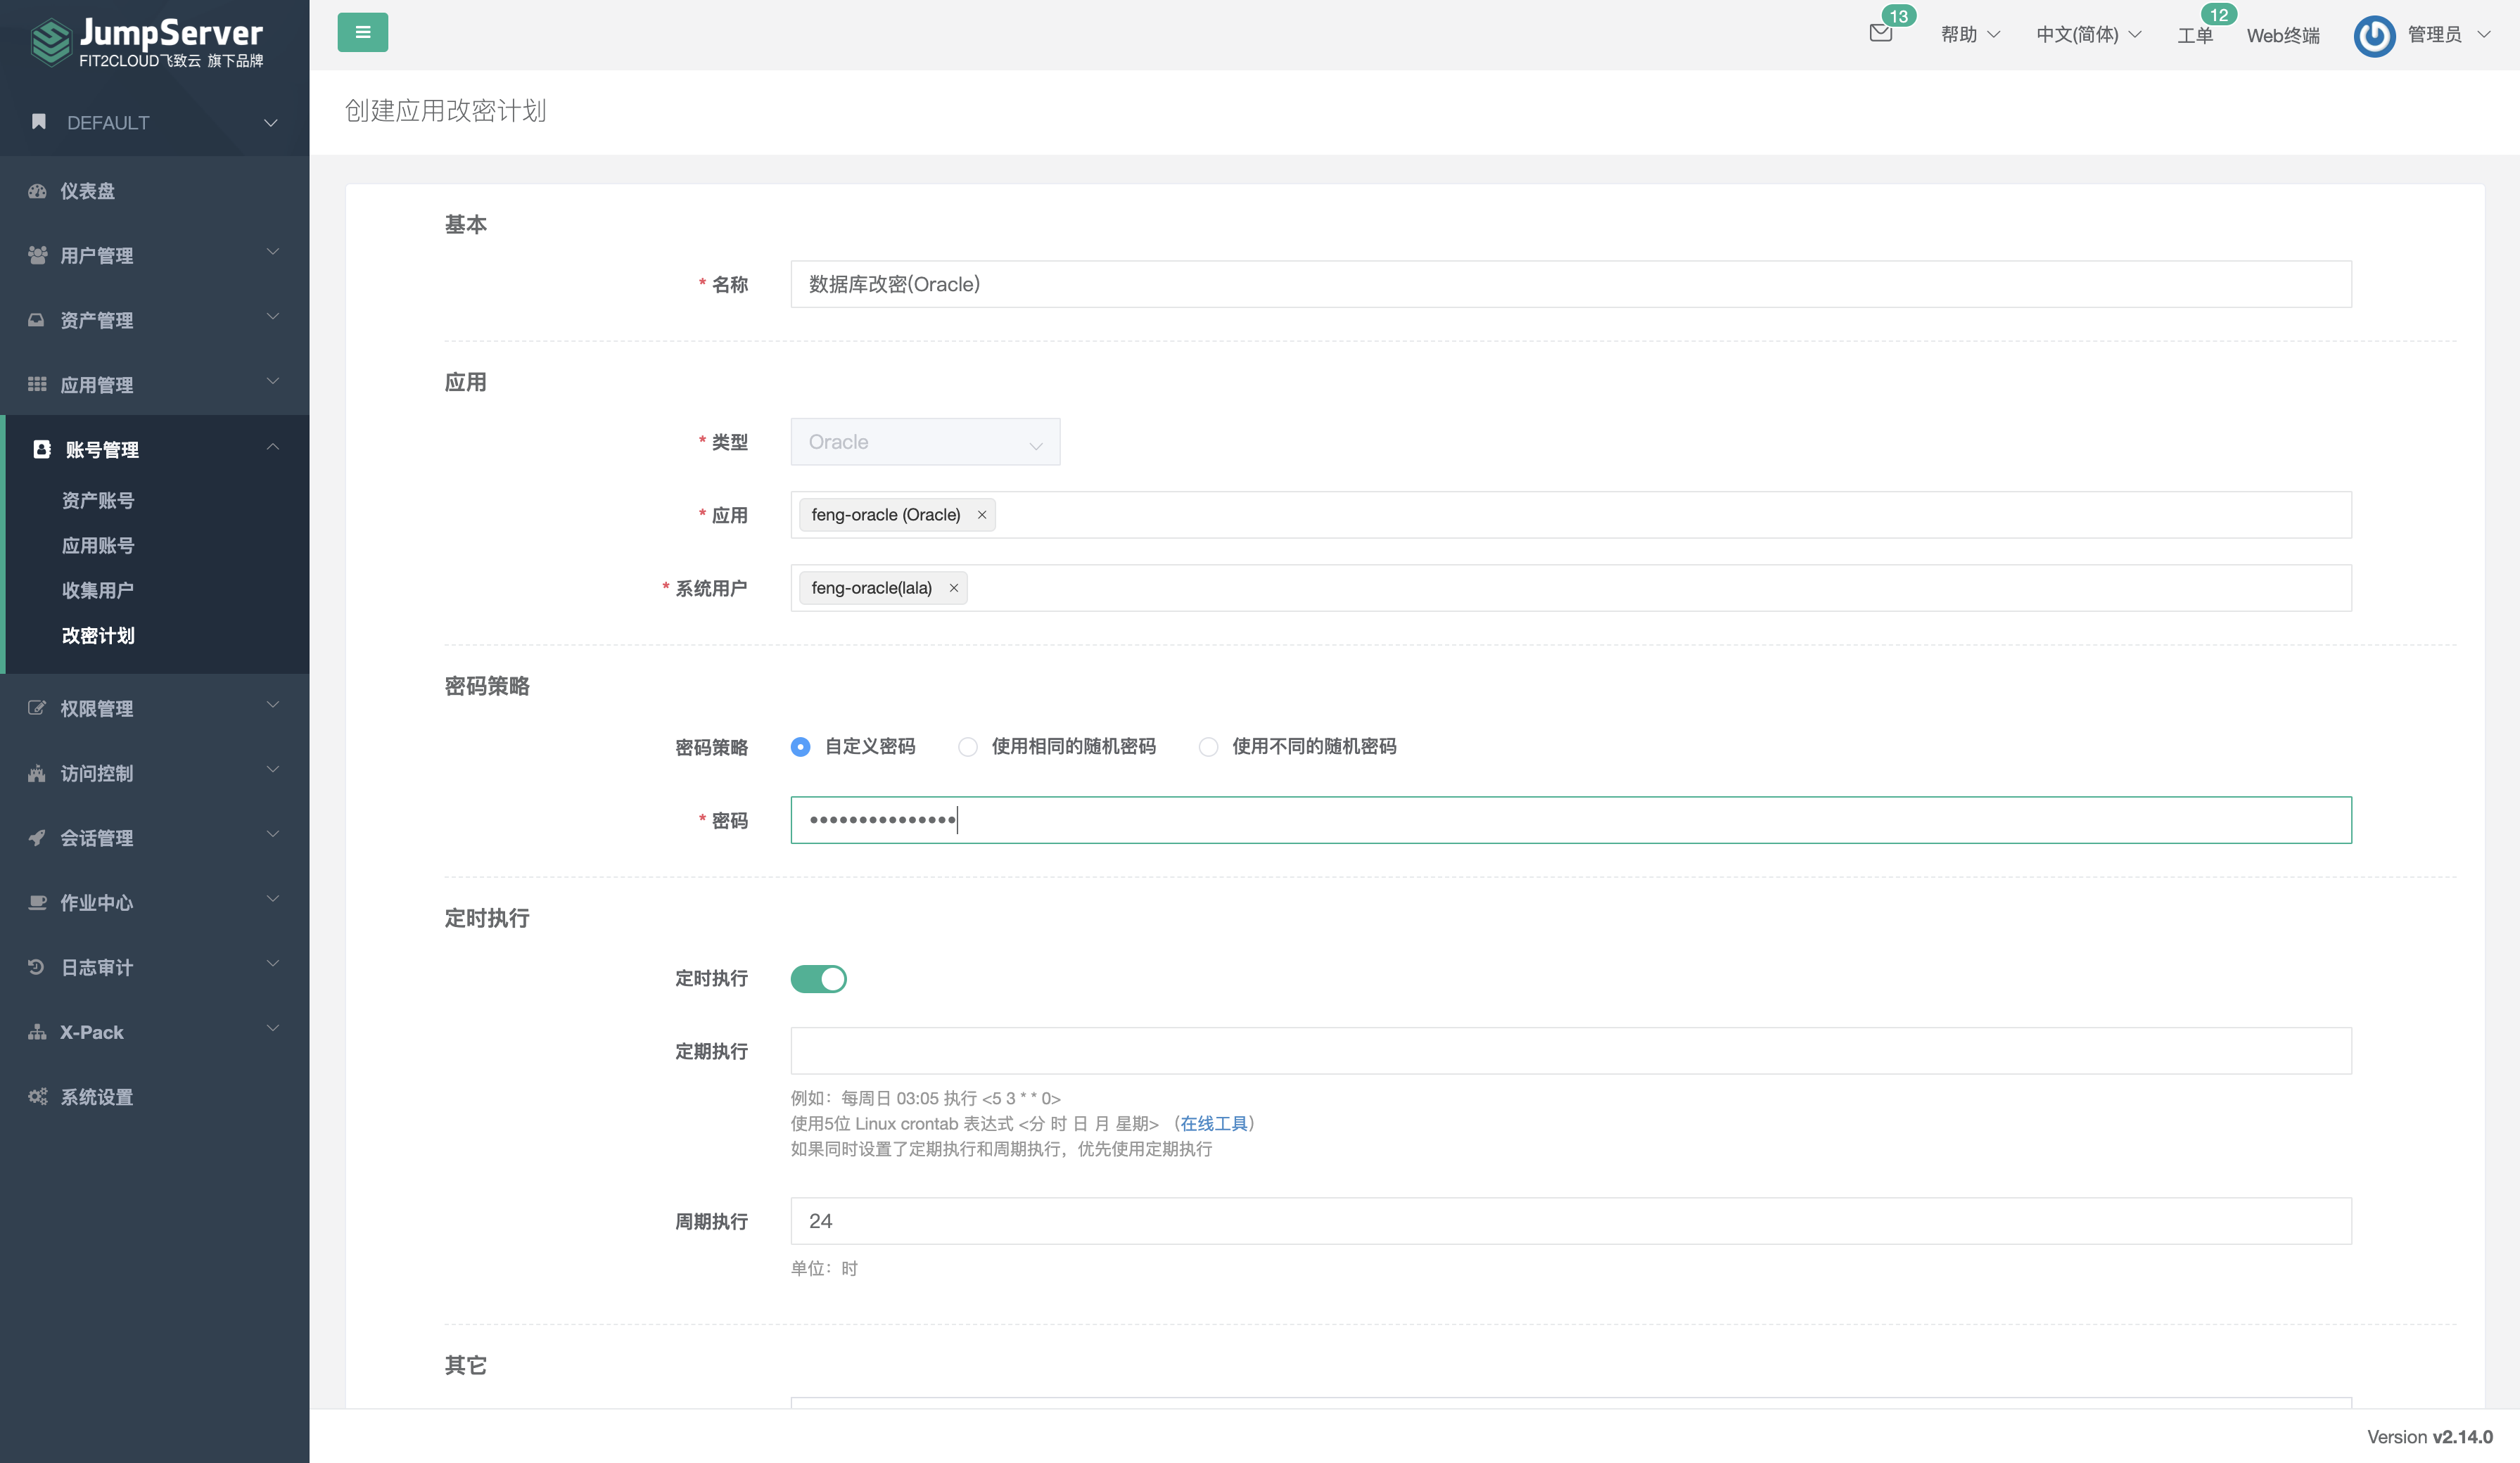Image resolution: width=2520 pixels, height=1463 pixels.
Task: Click the 日志审计 history icon
Action: click(x=37, y=967)
